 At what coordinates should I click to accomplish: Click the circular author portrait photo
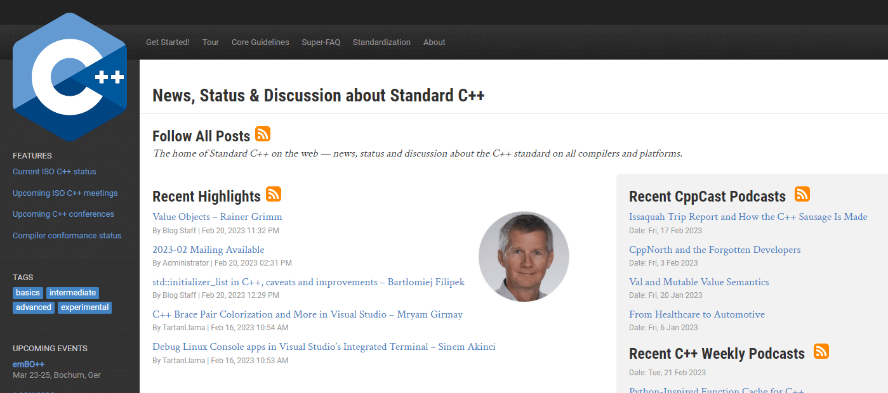(524, 257)
